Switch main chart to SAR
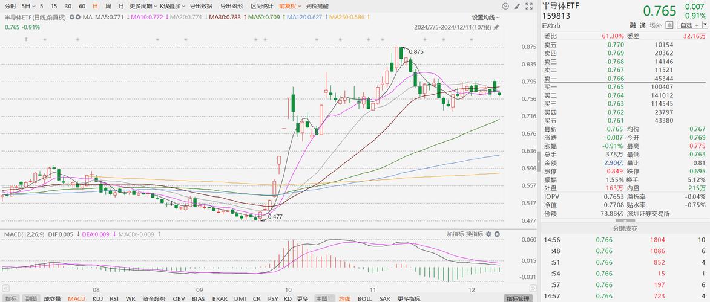Screen dimensions: 710x302 (x=385, y=298)
